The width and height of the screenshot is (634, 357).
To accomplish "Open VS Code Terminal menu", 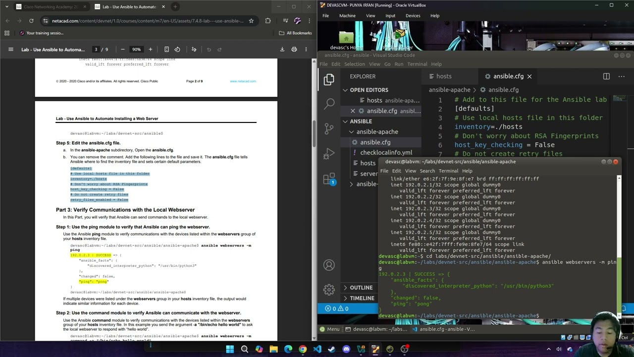I will (x=417, y=64).
